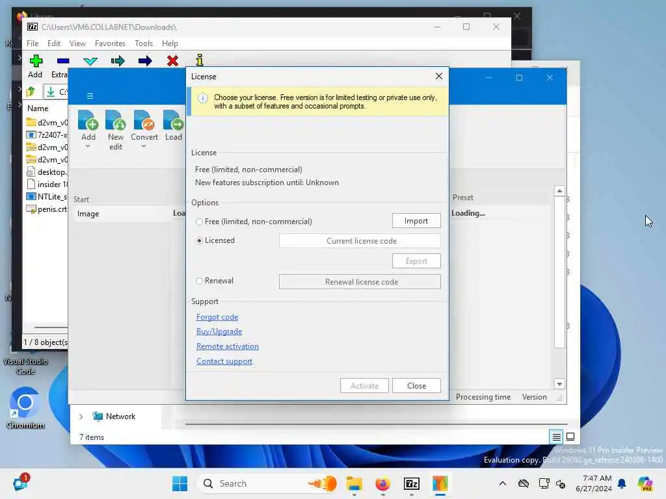Expand the Add dropdown arrow in NTLite
Viewport: 666px width, 499px height.
pos(88,146)
